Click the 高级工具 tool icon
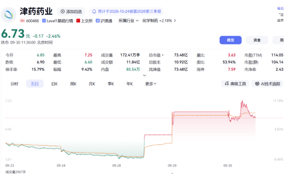Viewport: 284px width, 174px height. click(227, 84)
